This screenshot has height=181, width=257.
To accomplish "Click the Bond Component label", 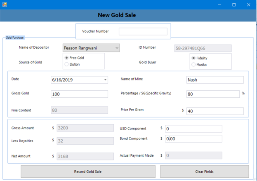I will [134, 139].
